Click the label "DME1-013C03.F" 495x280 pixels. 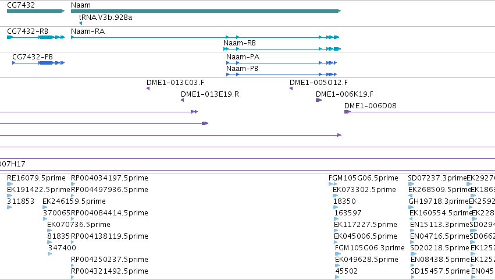(x=175, y=83)
